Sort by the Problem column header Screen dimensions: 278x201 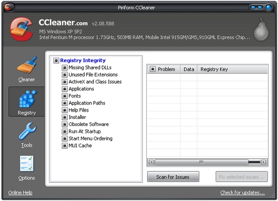(166, 69)
